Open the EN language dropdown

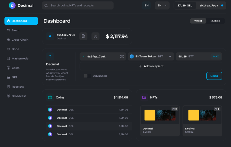[162, 5]
